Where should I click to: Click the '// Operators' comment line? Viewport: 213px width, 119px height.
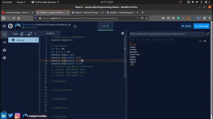(59, 81)
